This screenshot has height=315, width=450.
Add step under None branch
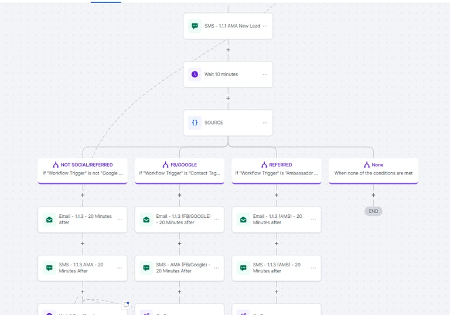tap(373, 195)
